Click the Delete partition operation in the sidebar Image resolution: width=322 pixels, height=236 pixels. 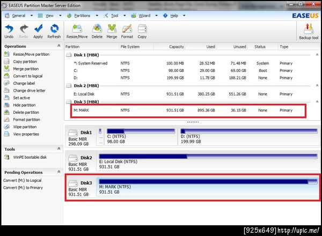[x=26, y=112]
